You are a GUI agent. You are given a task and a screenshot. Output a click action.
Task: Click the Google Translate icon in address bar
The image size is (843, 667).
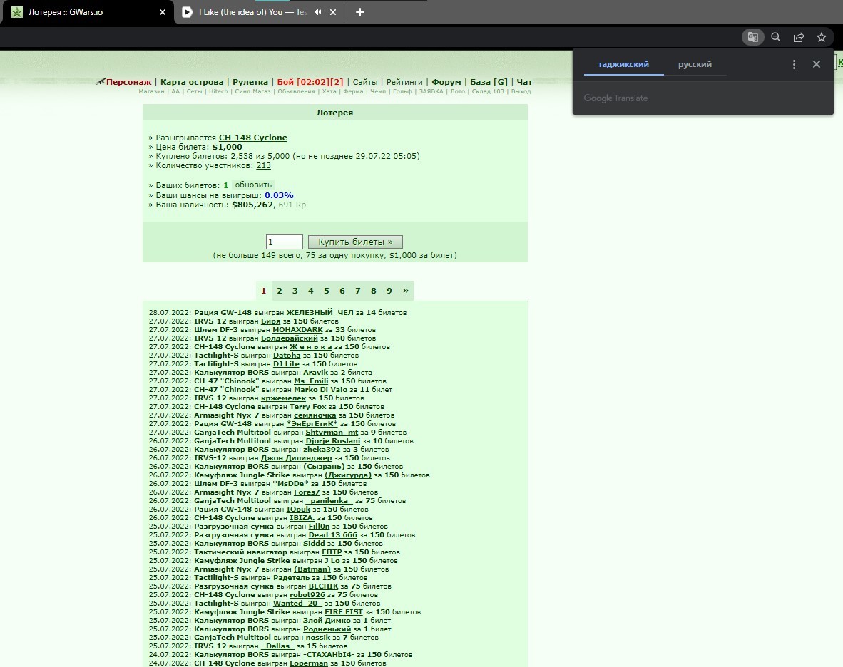[752, 37]
